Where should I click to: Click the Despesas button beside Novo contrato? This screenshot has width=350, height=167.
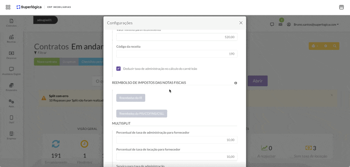click(69, 62)
